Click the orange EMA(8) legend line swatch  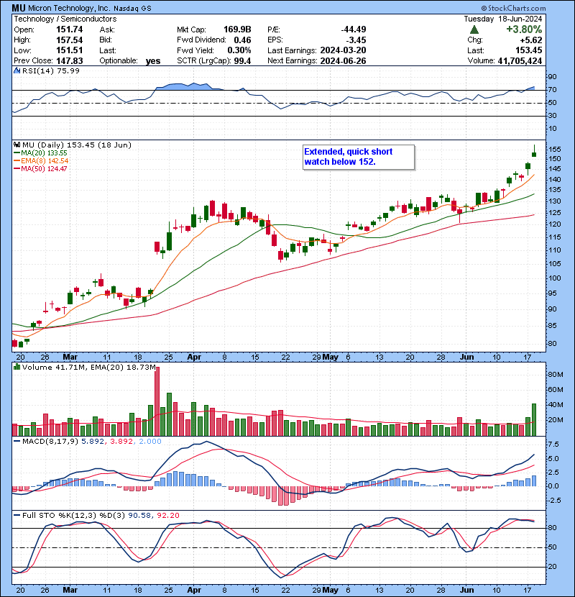pos(17,161)
